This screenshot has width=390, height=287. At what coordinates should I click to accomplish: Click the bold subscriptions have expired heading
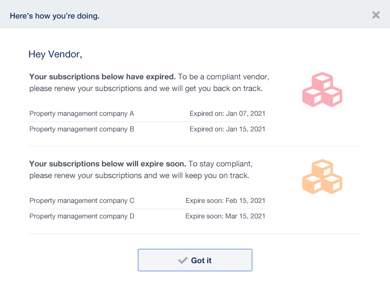tap(102, 77)
